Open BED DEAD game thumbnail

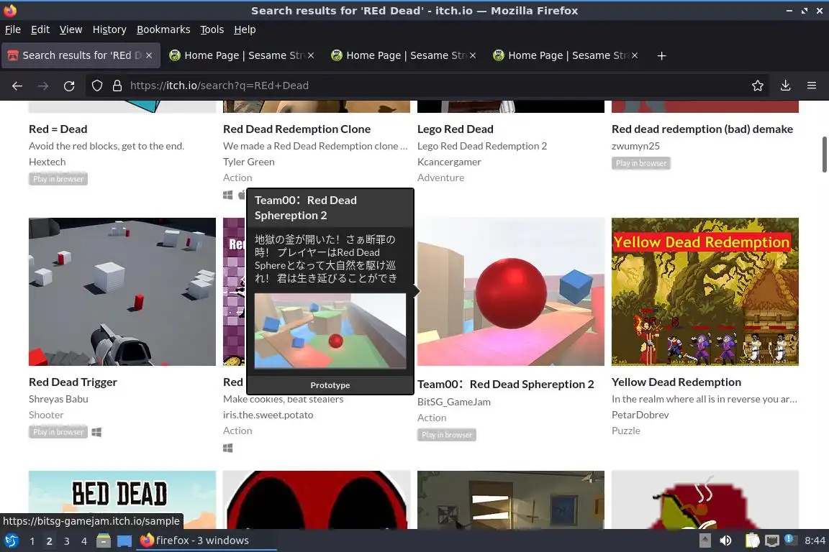[x=122, y=500]
